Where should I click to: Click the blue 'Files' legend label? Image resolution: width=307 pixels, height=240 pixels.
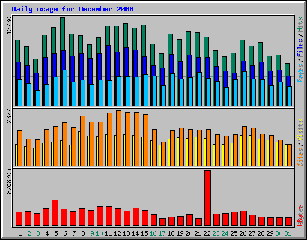coord(300,48)
